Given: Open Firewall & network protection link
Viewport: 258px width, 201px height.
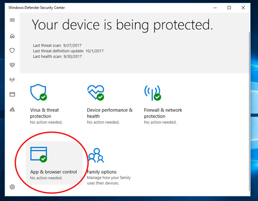Looking at the screenshot, I should (163, 113).
